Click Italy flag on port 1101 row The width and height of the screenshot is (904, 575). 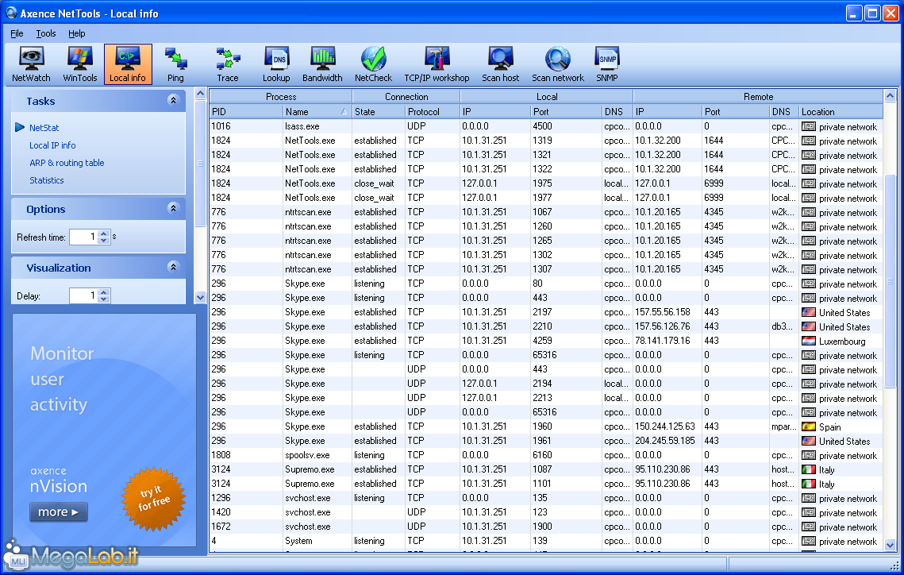(808, 484)
